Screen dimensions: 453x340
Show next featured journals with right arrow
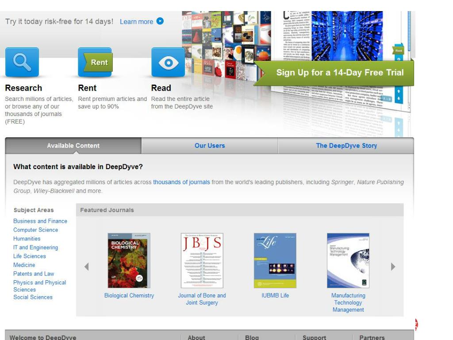393,267
